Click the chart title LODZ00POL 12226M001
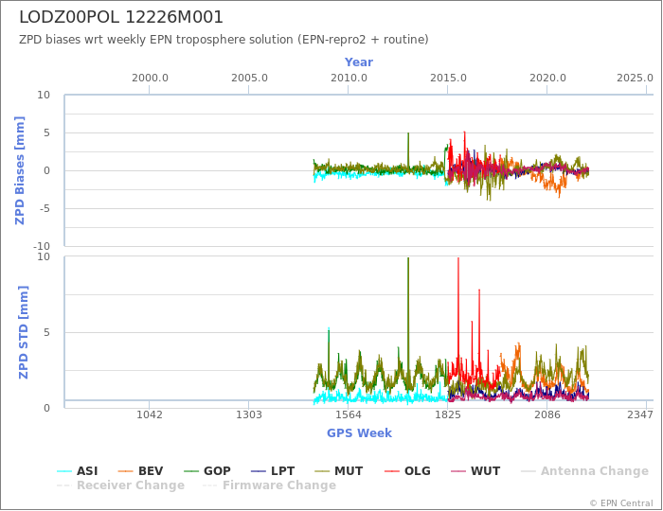This screenshot has height=511, width=663. (121, 17)
